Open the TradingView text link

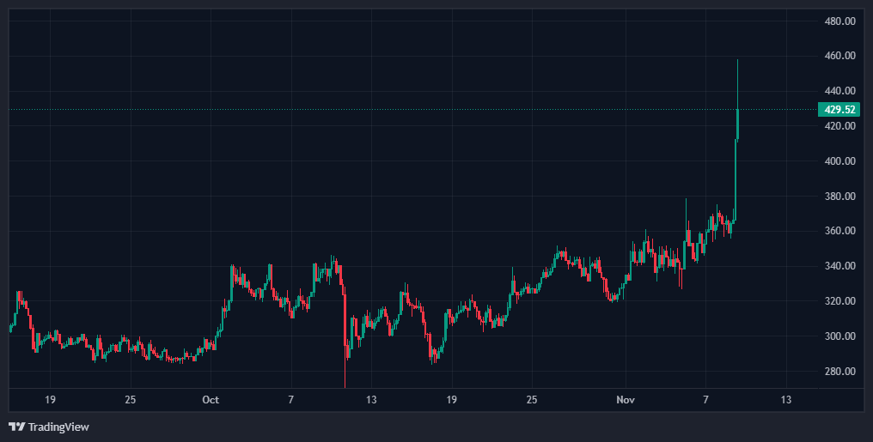coord(58,427)
